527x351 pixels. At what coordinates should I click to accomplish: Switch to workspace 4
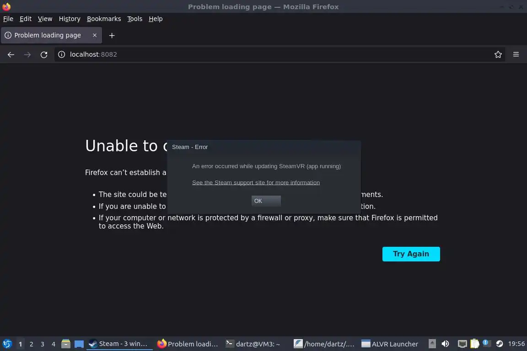tap(54, 344)
